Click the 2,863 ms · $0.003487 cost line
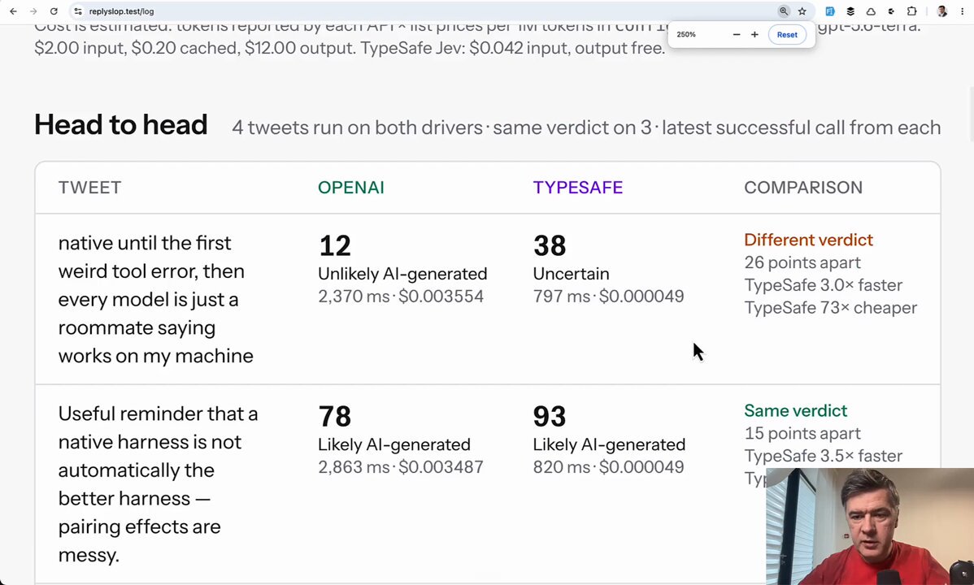 pyautogui.click(x=401, y=467)
